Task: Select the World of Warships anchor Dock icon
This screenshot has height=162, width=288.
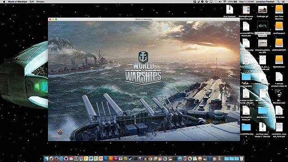Action: (220, 158)
